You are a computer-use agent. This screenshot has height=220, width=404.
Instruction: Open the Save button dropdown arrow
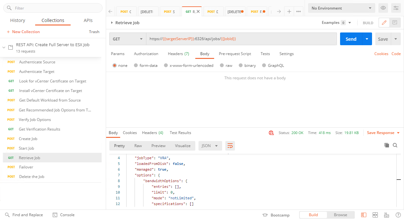point(396,39)
